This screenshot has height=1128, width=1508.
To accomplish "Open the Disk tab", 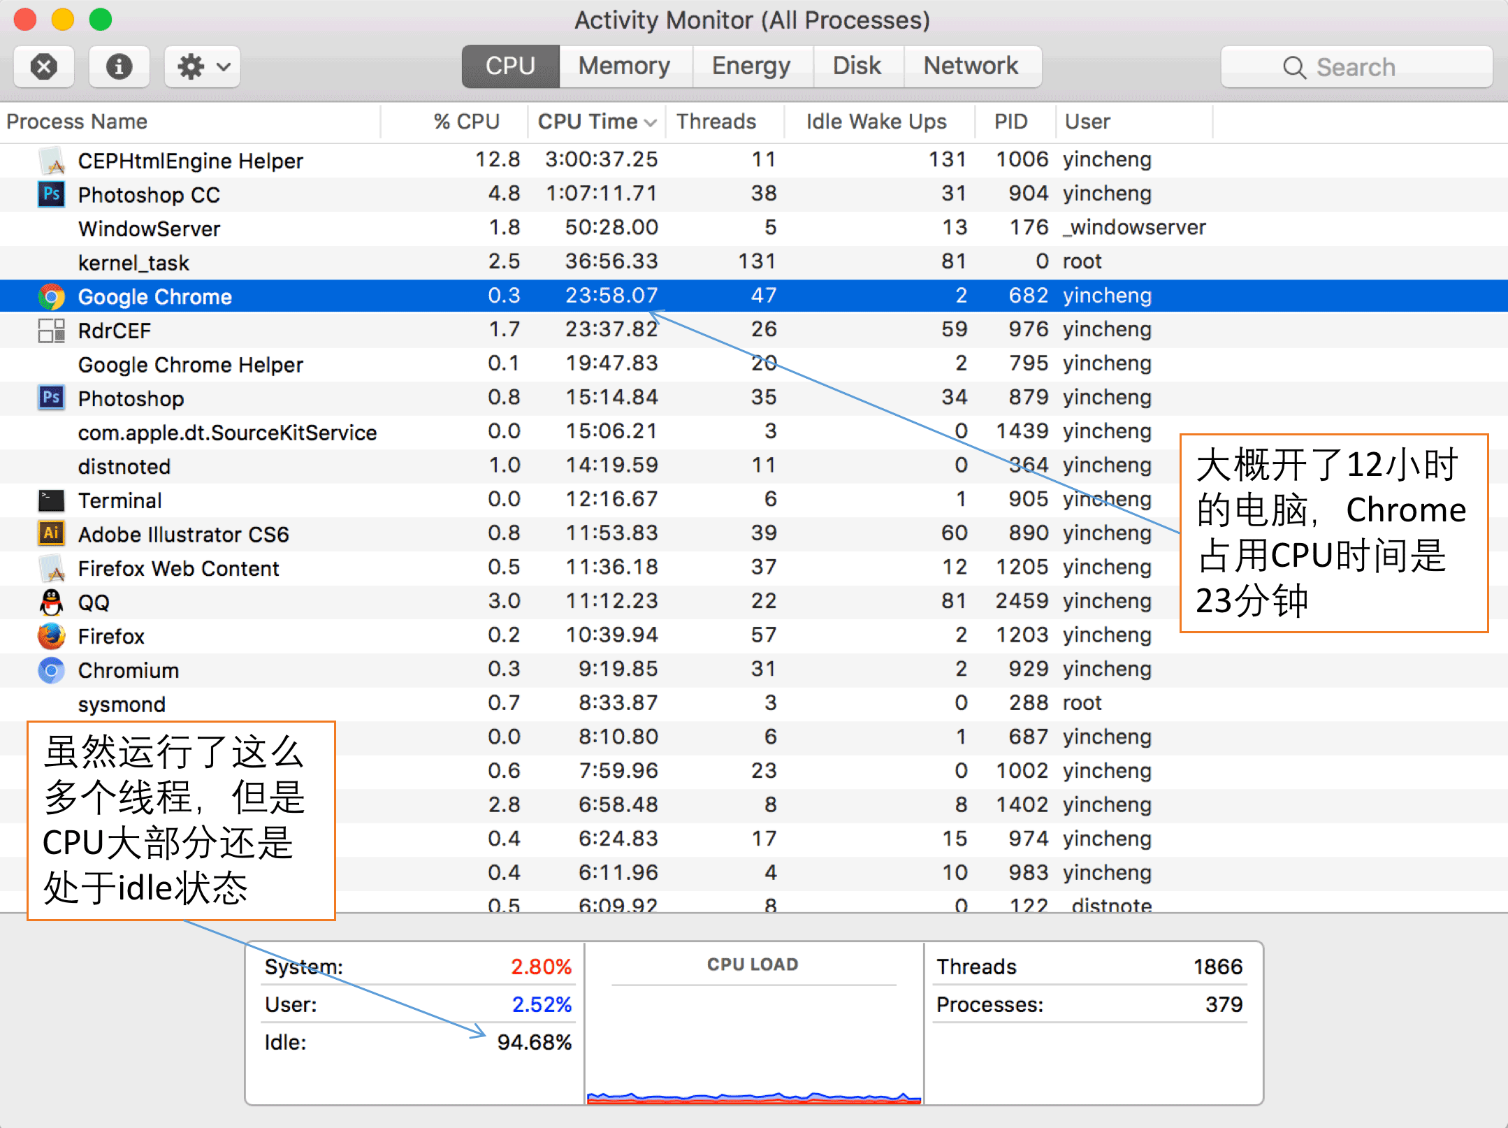I will 857,66.
